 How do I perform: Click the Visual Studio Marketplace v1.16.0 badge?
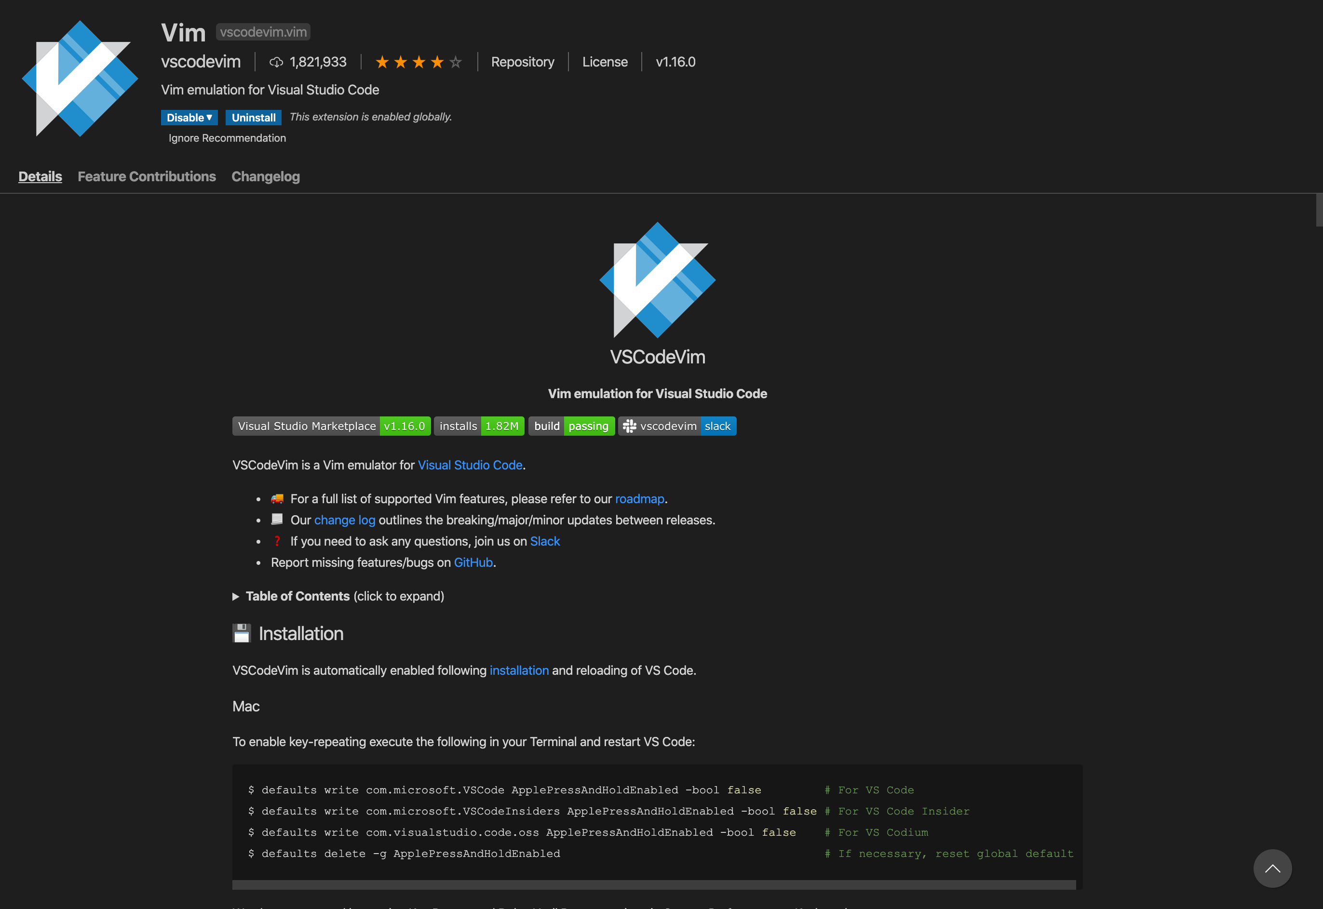tap(332, 426)
